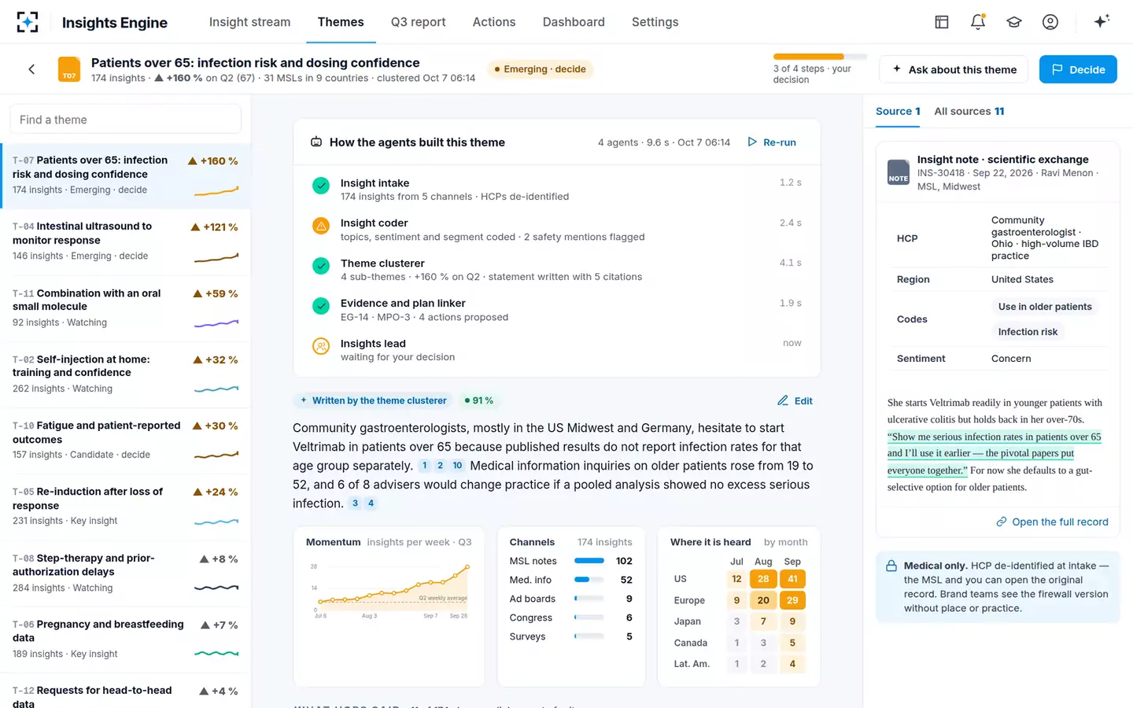
Task: Open citation number 4 chip
Action: tap(371, 503)
